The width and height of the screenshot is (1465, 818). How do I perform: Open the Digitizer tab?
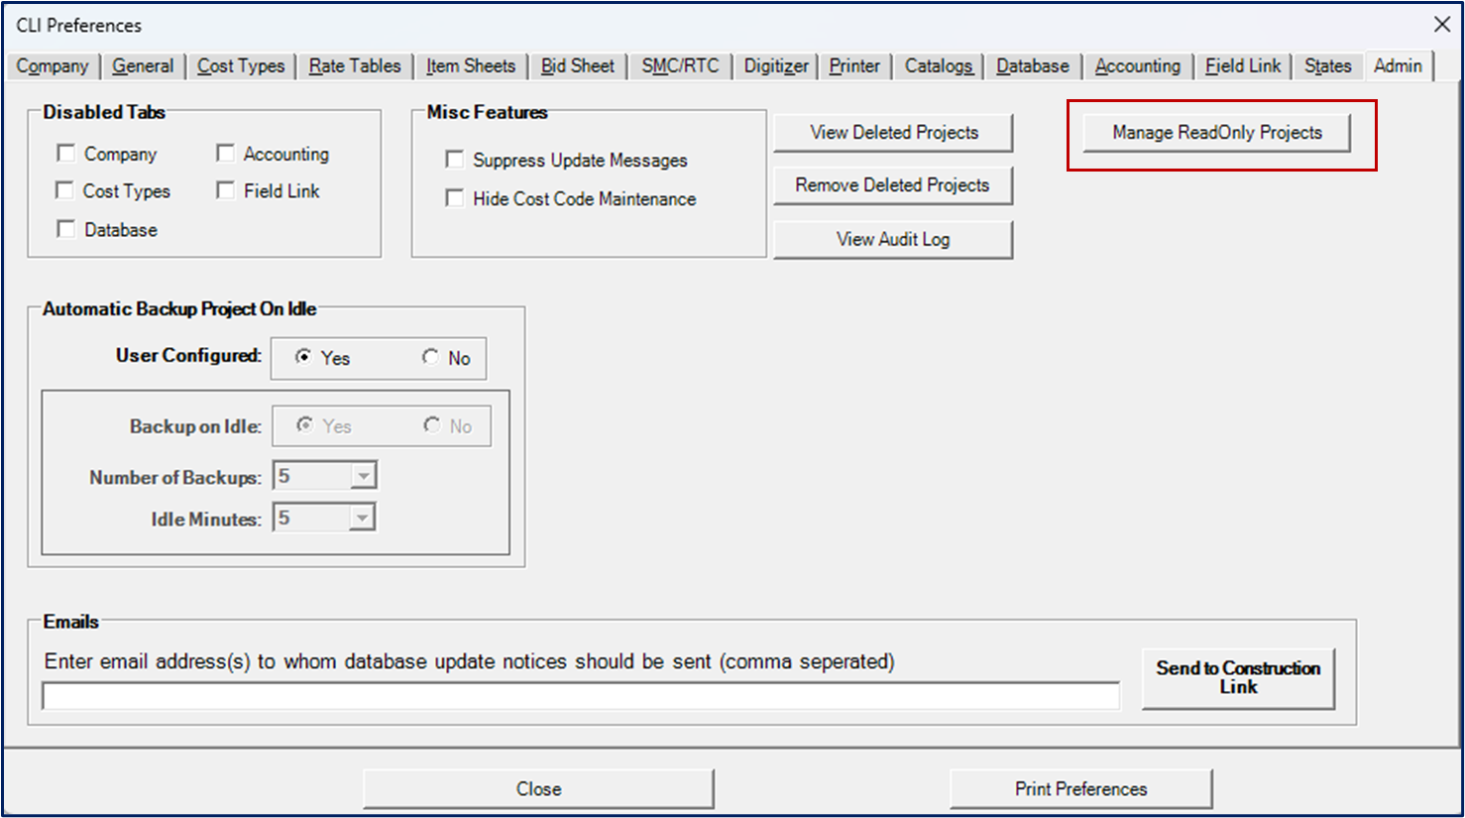click(x=776, y=66)
